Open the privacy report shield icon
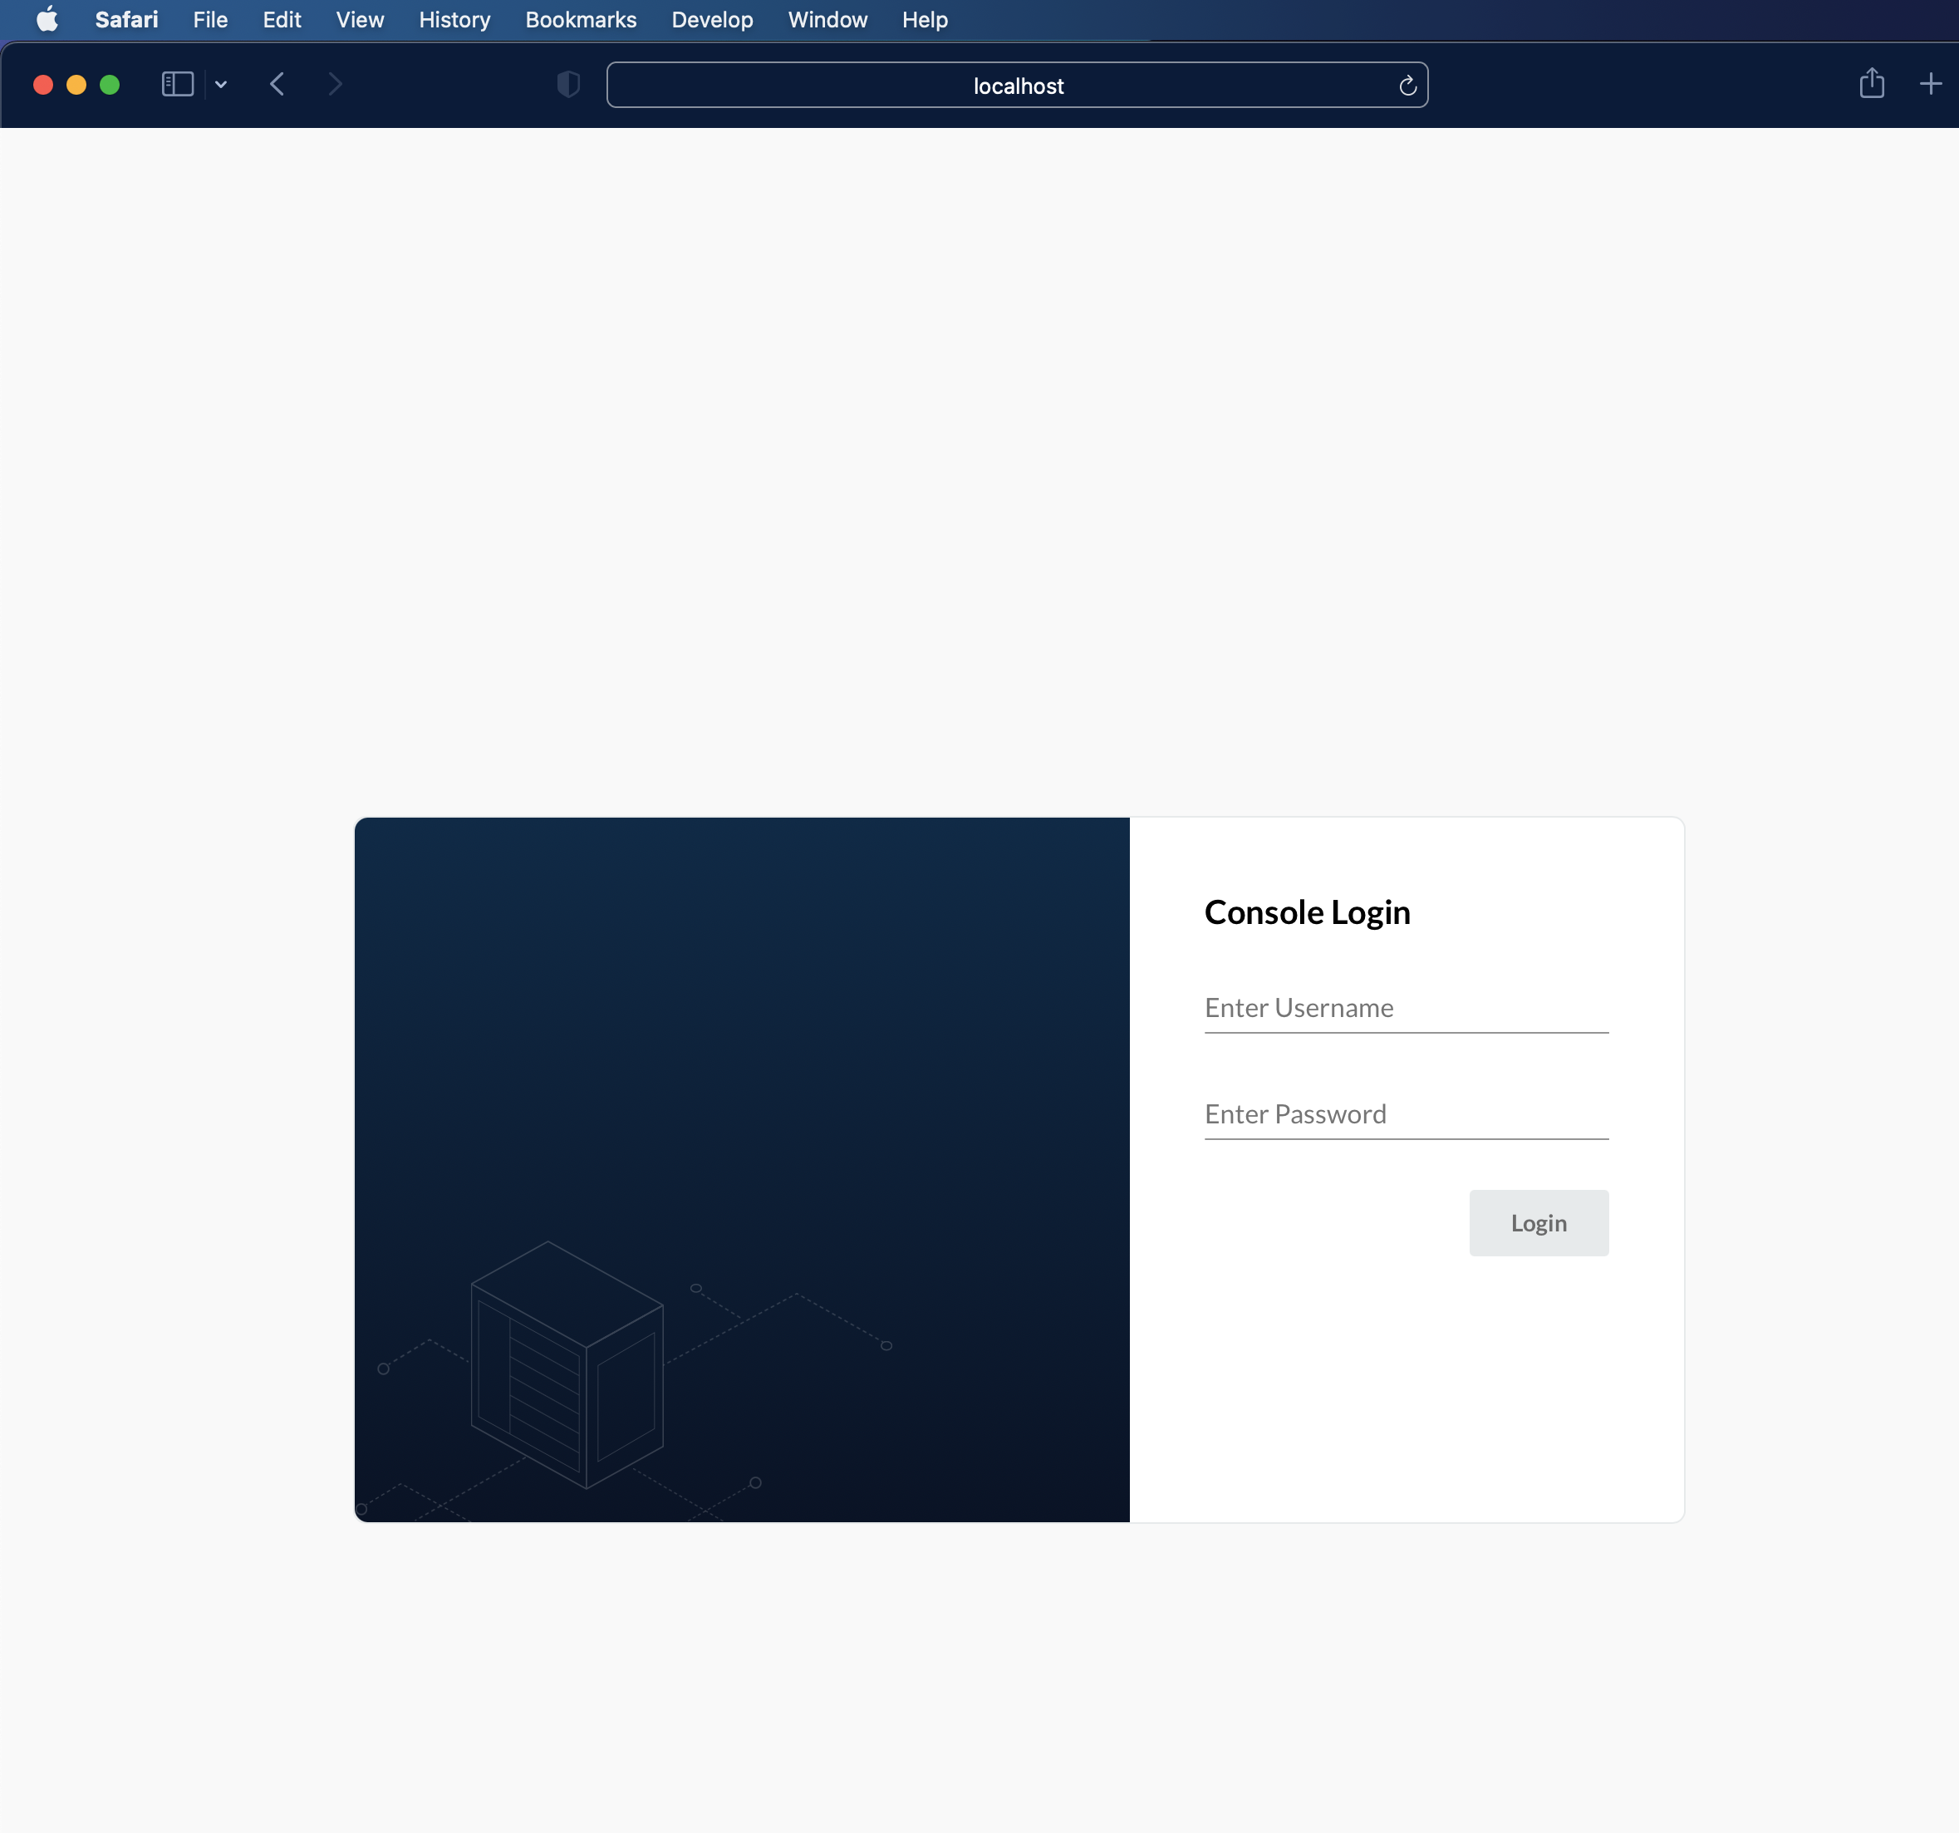 pyautogui.click(x=568, y=85)
